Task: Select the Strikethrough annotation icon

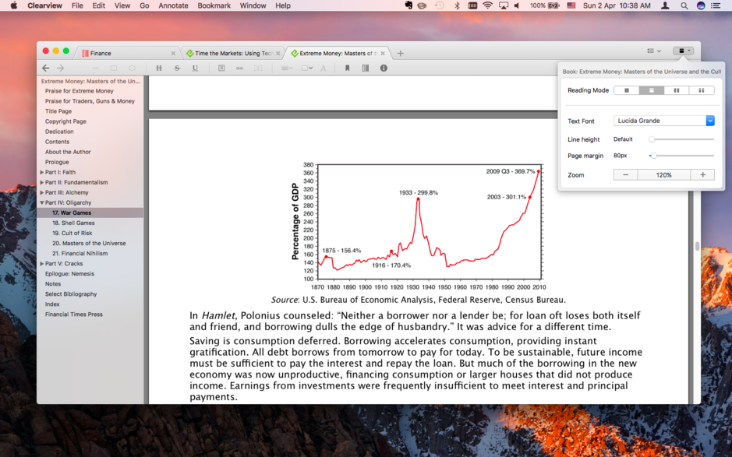Action: (x=177, y=68)
